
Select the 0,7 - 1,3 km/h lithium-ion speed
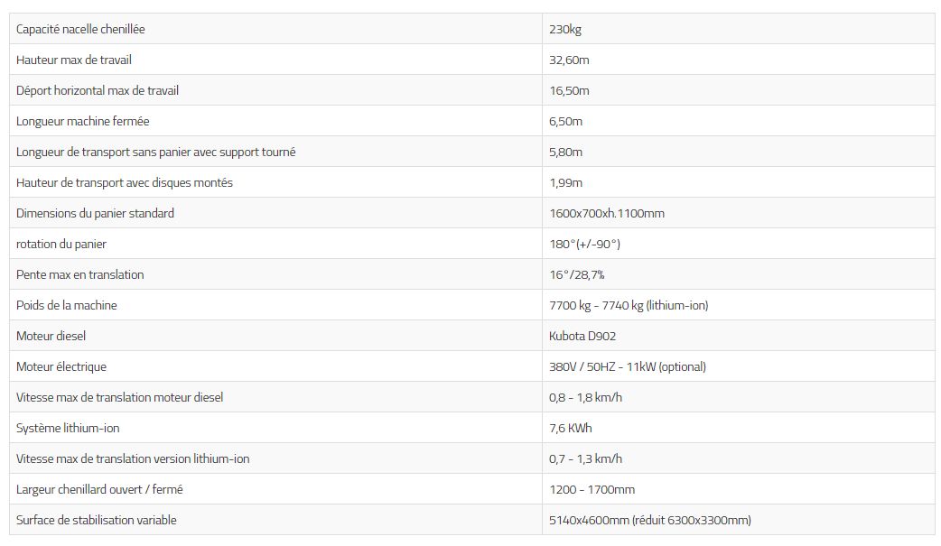point(585,458)
